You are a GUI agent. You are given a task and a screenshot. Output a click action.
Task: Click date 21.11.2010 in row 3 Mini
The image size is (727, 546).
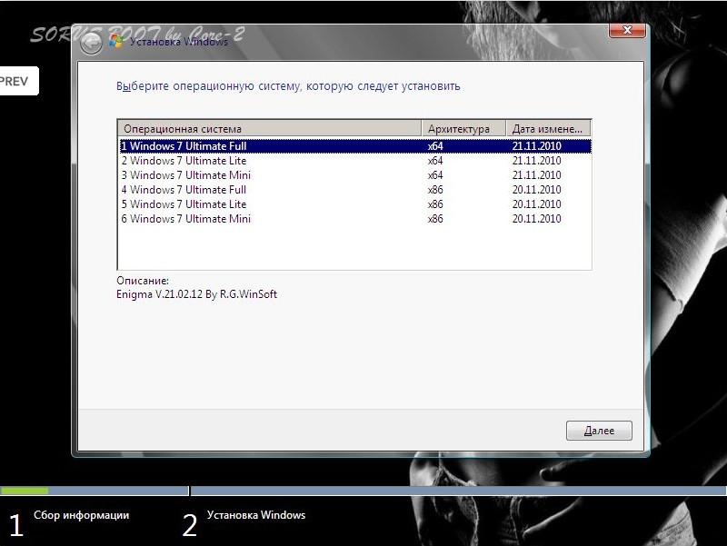point(536,175)
